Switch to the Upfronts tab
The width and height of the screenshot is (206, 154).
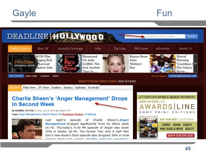point(80,87)
